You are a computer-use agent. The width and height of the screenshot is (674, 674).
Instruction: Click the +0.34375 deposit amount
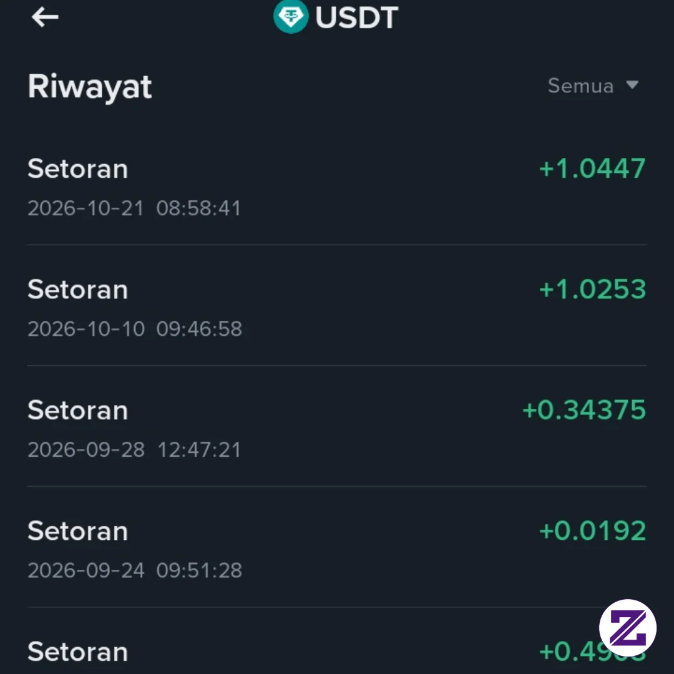pyautogui.click(x=584, y=409)
